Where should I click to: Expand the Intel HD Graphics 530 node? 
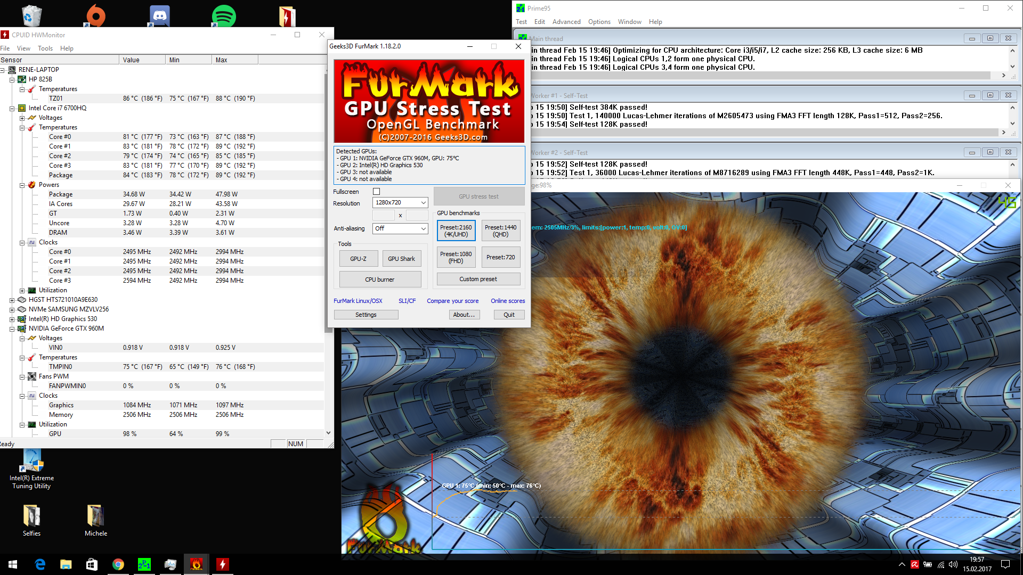(x=12, y=319)
